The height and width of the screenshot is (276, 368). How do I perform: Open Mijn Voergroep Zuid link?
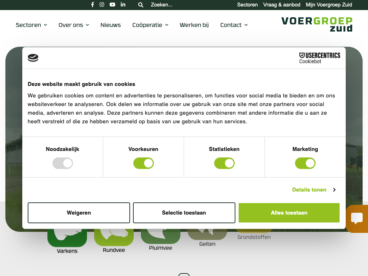329,5
